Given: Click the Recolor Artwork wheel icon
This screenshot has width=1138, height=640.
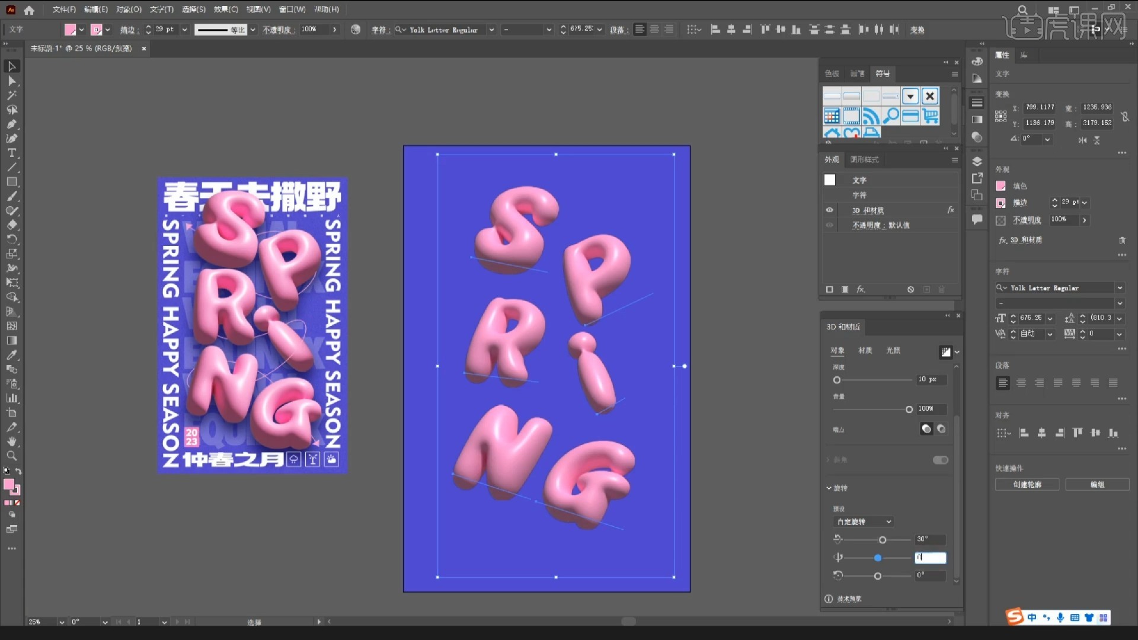Looking at the screenshot, I should tap(356, 29).
